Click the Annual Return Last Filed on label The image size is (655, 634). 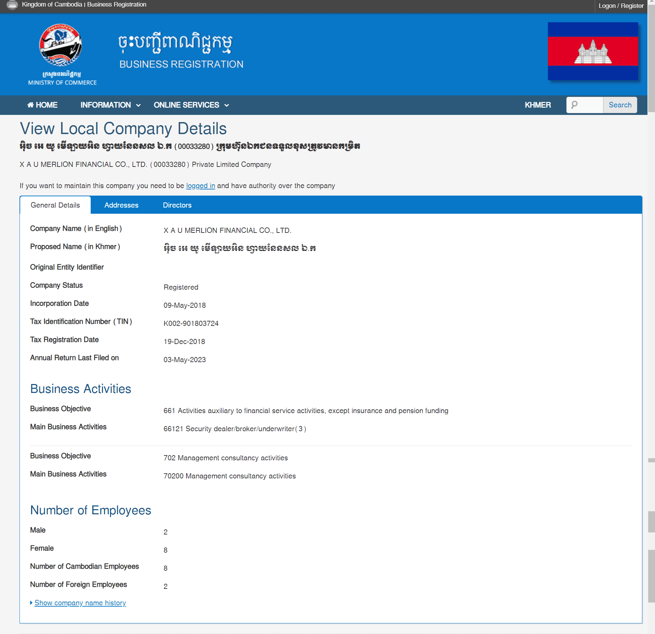coord(75,358)
